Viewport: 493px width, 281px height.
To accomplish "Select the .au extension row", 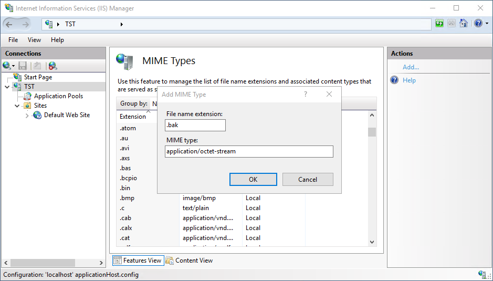I will click(124, 138).
